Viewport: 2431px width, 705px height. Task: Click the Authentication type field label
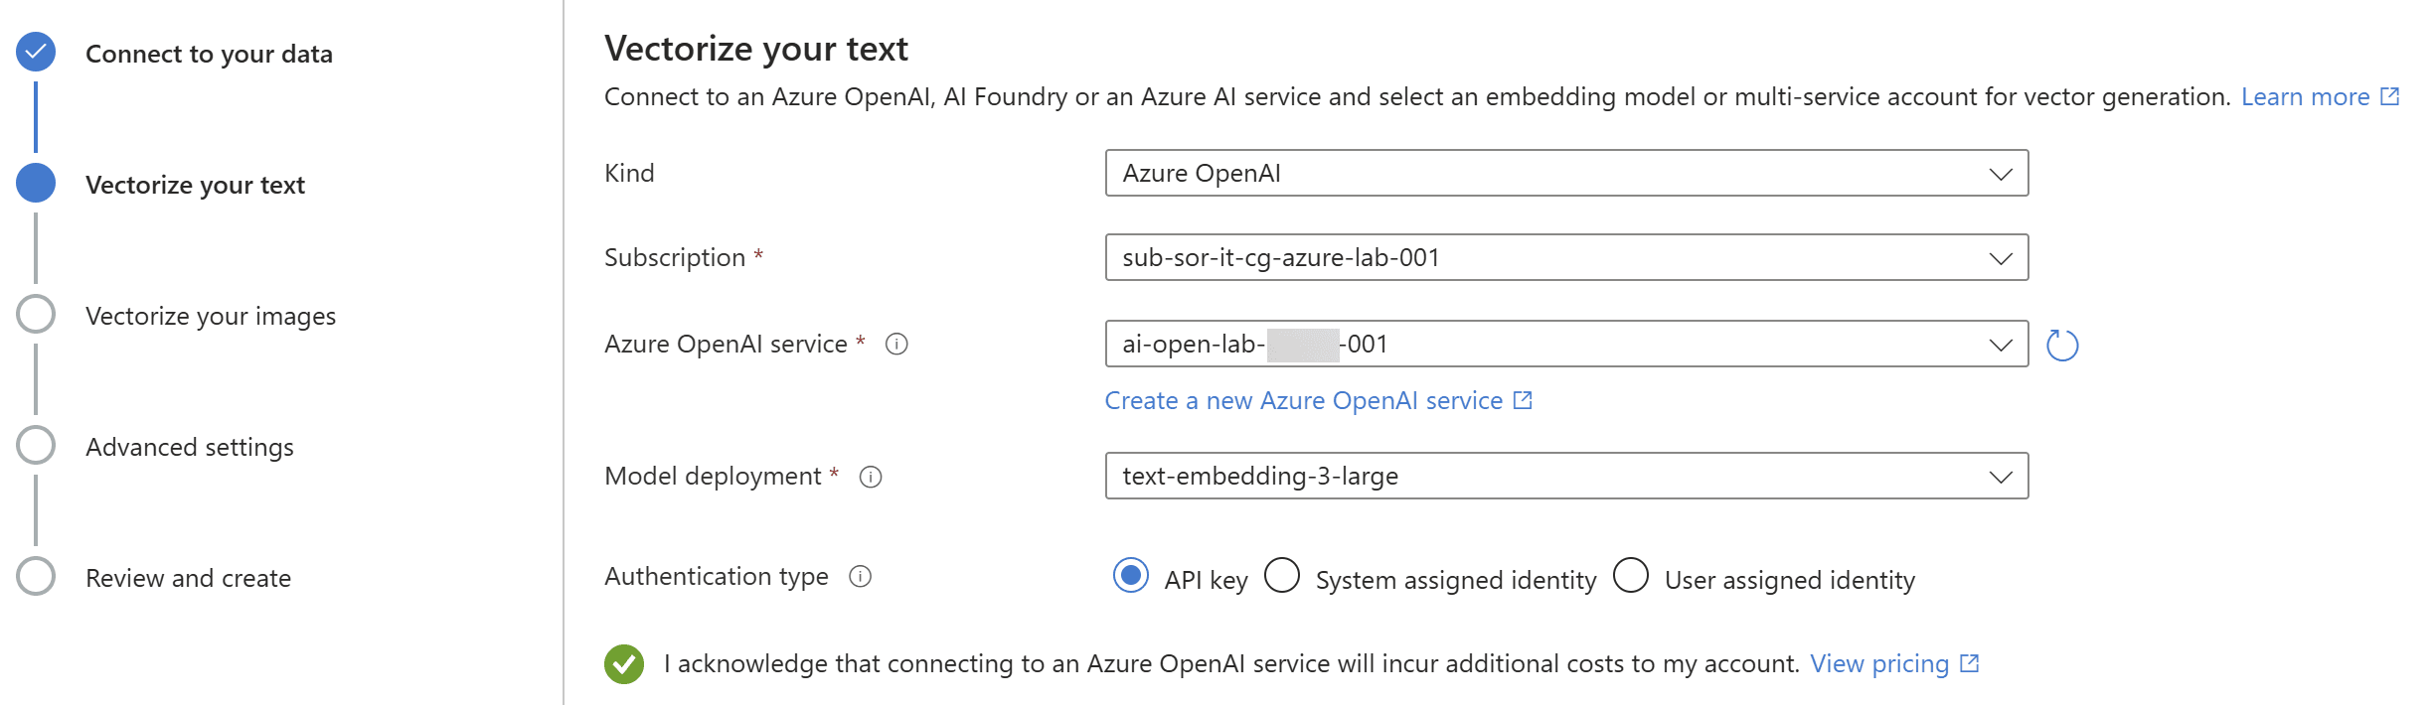pos(717,576)
